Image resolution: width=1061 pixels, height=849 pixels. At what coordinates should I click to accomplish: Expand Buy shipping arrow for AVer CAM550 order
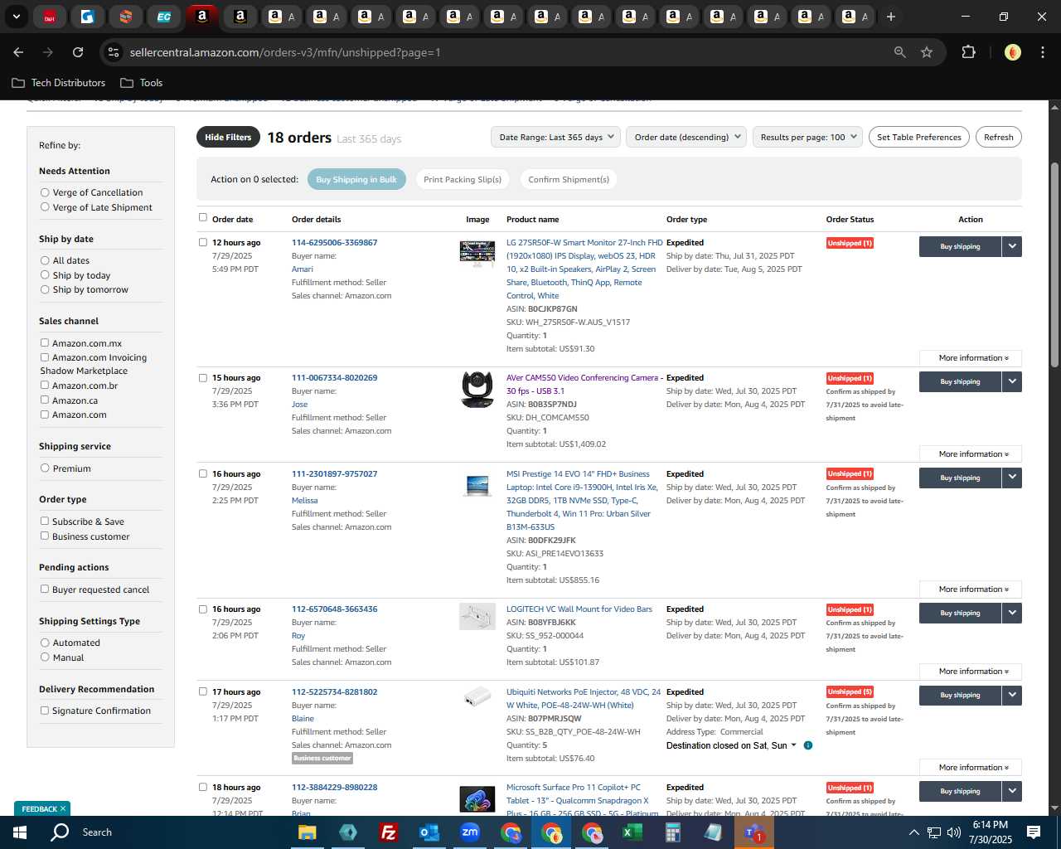[1012, 381]
